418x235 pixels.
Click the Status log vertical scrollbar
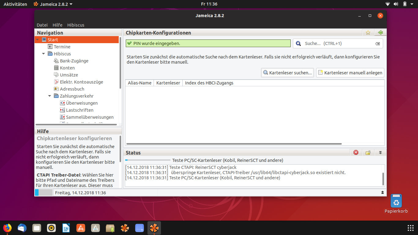(x=383, y=179)
